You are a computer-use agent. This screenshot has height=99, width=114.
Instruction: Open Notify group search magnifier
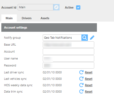pos(85,38)
